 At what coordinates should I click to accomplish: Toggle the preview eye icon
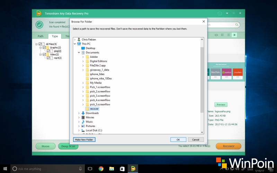pyautogui.click(x=216, y=35)
